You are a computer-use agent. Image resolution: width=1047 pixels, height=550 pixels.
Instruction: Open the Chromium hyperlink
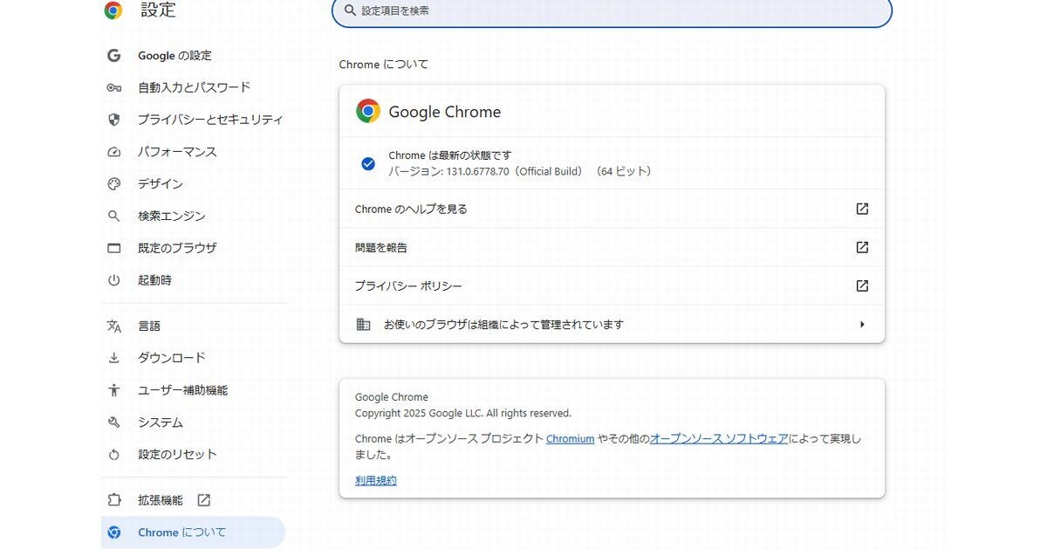coord(570,439)
